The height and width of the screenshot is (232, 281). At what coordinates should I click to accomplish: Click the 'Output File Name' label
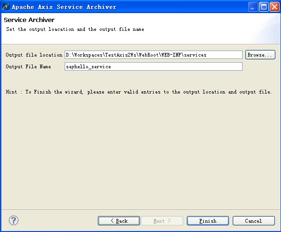(28, 66)
